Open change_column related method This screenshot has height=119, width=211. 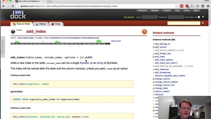click(x=163, y=79)
